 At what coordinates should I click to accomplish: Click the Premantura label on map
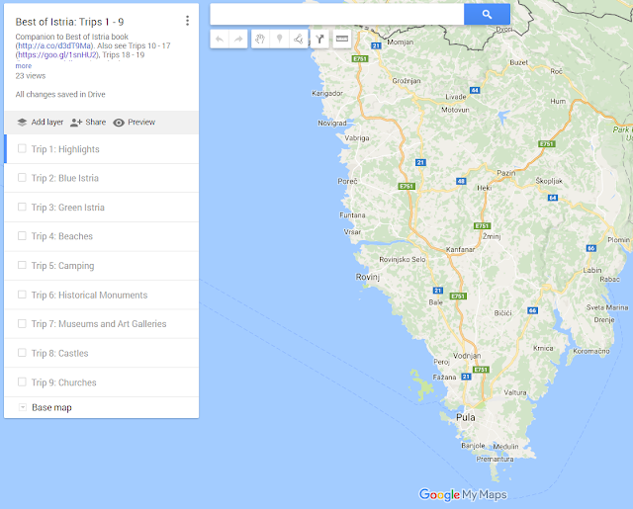pos(495,459)
